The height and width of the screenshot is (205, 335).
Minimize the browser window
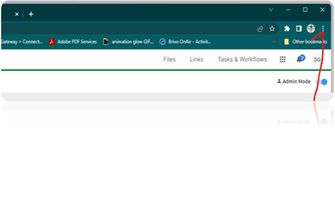tap(288, 10)
